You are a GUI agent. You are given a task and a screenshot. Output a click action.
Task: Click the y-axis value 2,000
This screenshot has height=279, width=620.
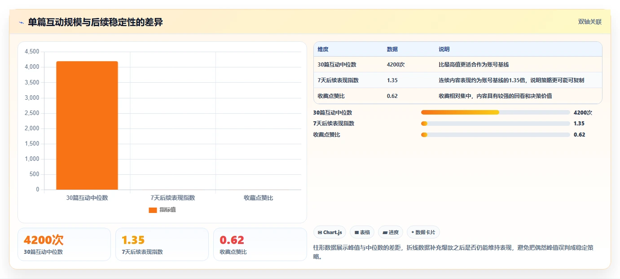[x=32, y=128]
